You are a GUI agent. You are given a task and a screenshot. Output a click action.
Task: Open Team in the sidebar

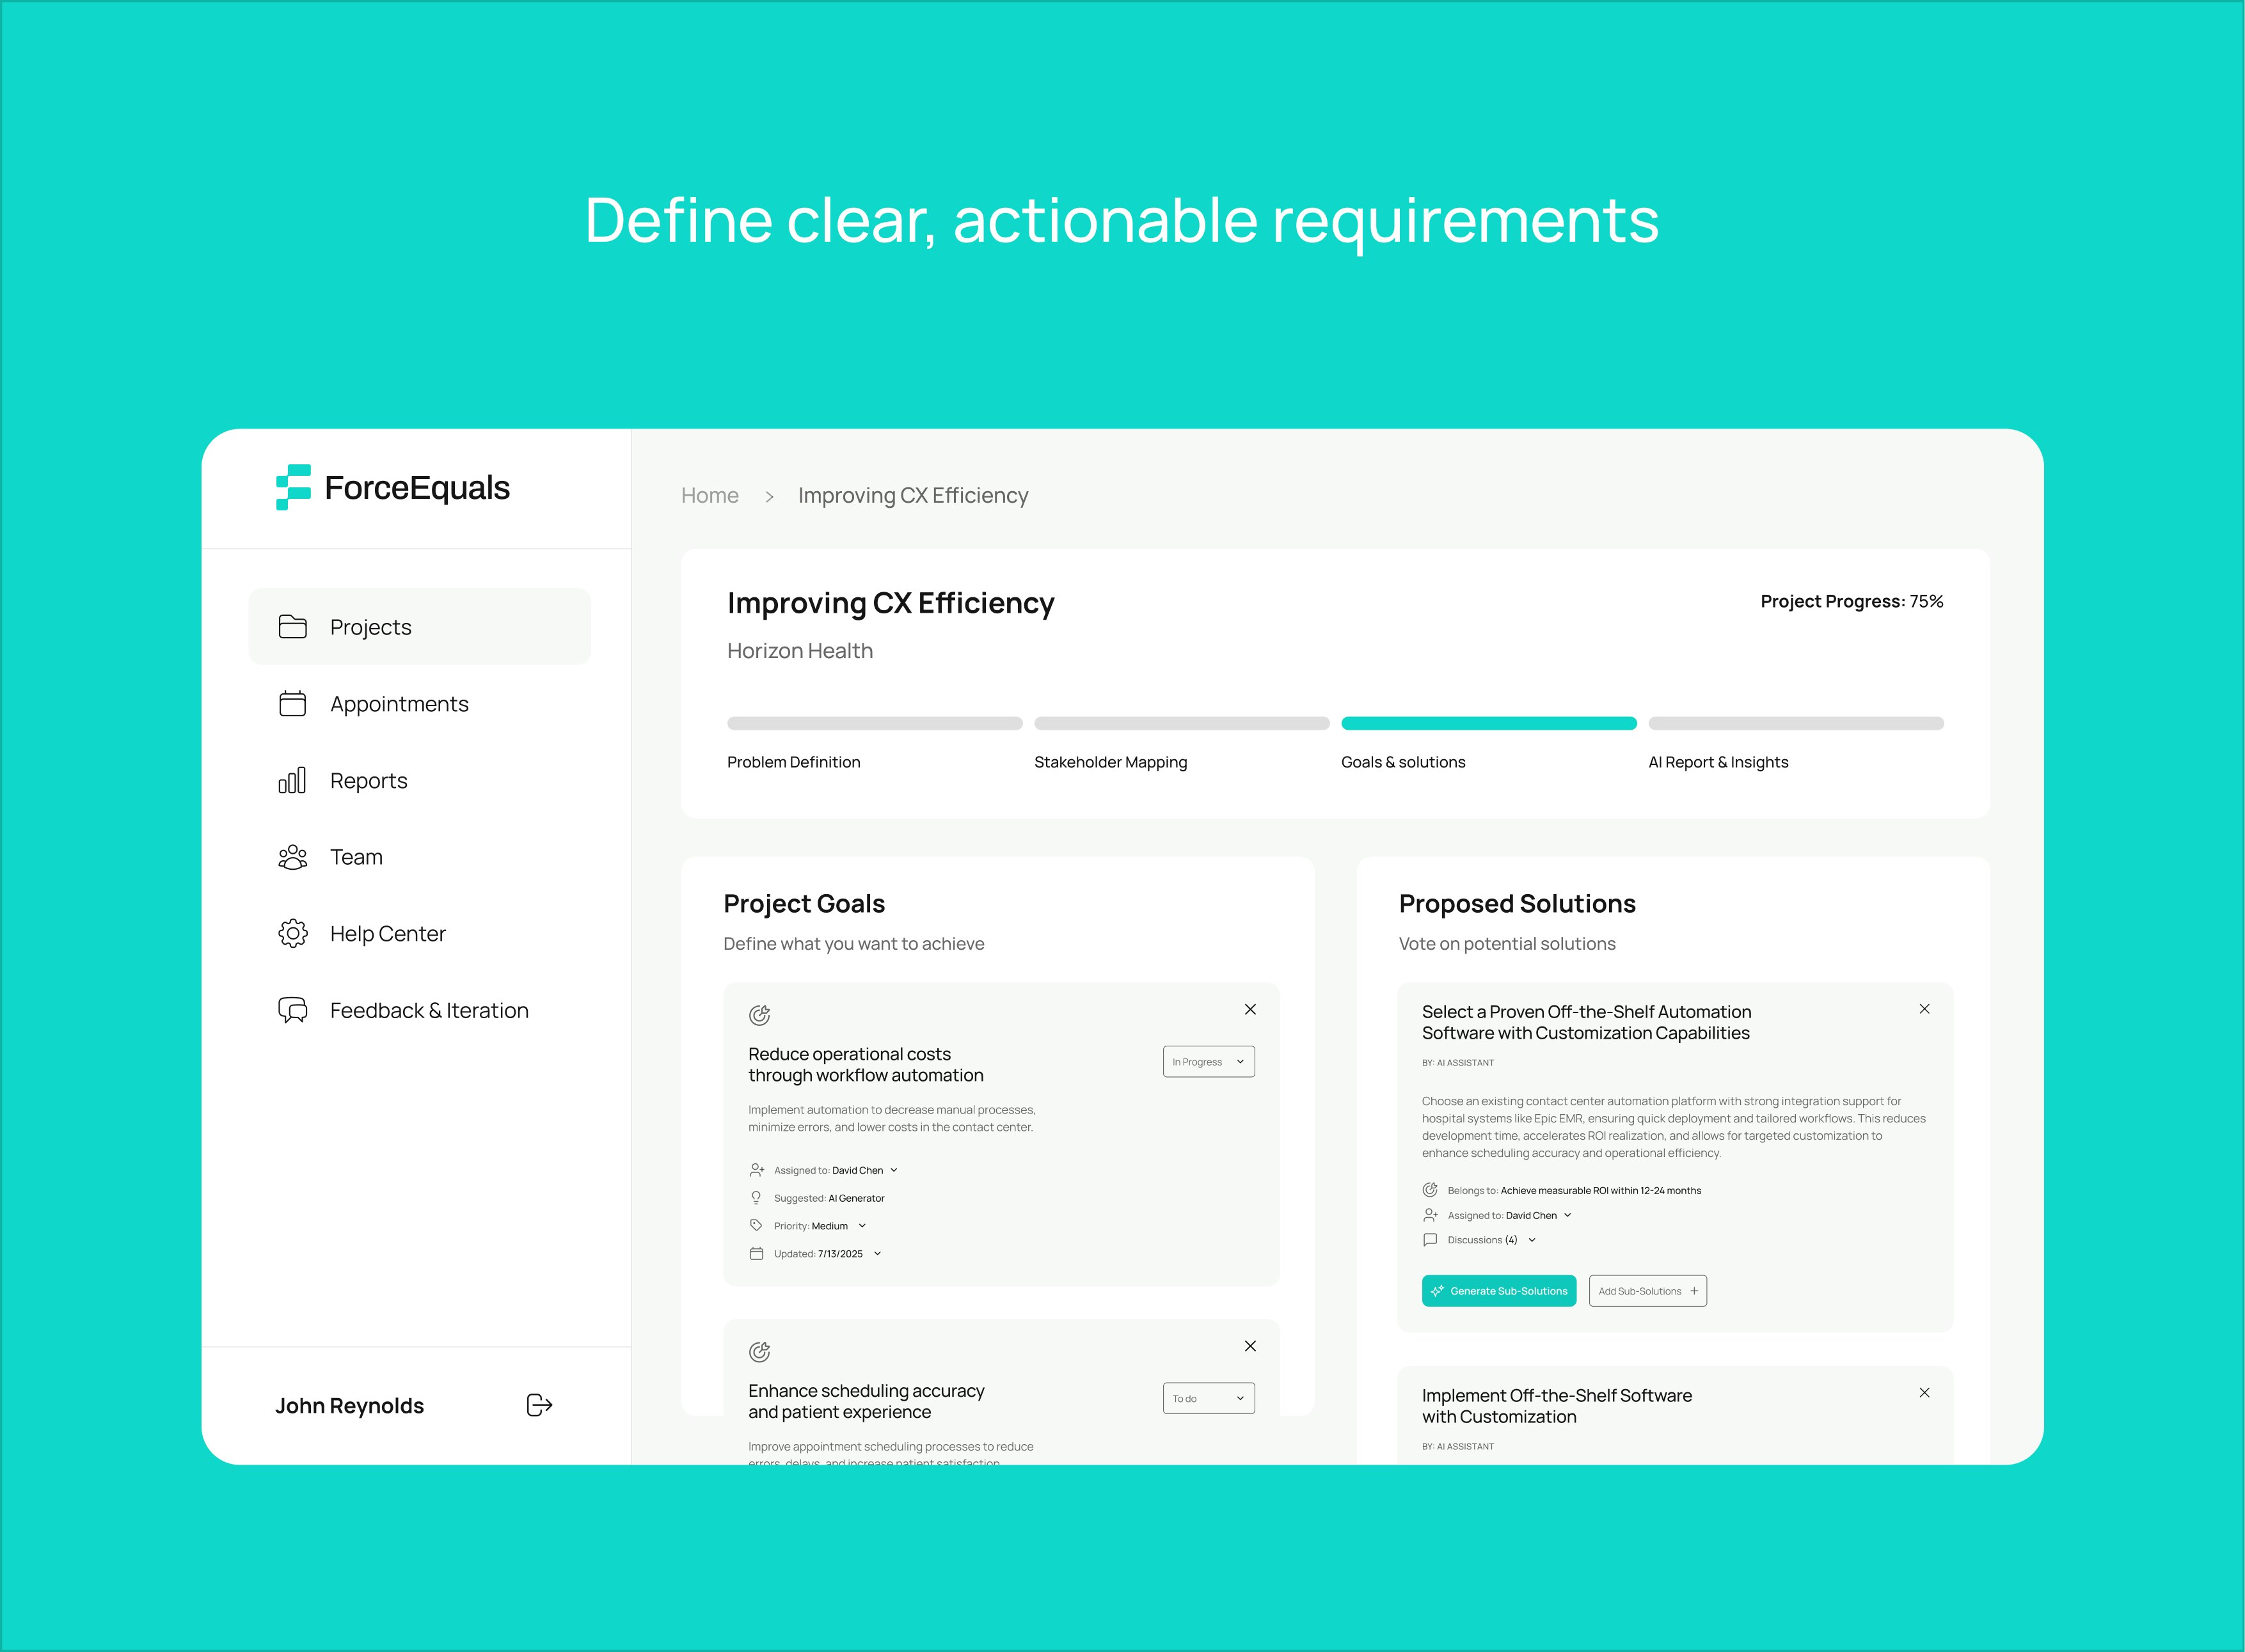[419, 857]
